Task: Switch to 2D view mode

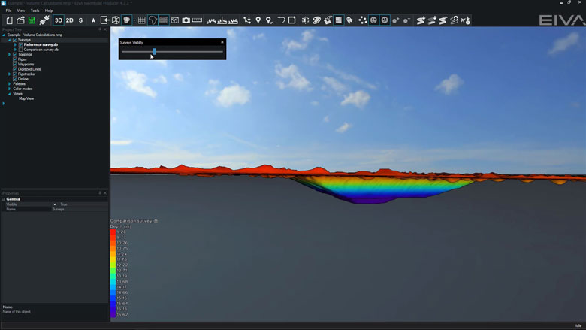Action: [70, 20]
